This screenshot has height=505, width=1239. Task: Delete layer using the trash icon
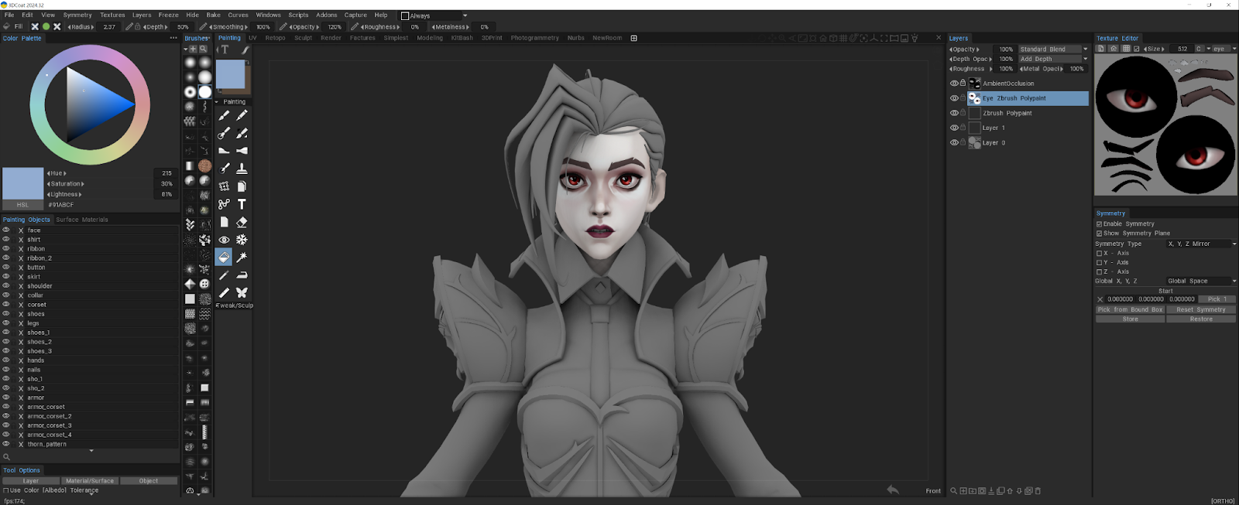[1038, 491]
